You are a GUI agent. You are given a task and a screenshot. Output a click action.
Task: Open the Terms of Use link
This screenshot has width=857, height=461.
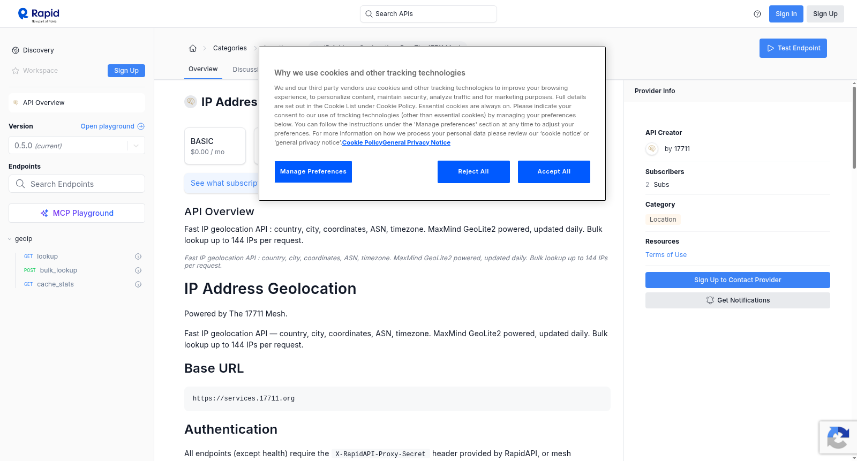coord(666,255)
